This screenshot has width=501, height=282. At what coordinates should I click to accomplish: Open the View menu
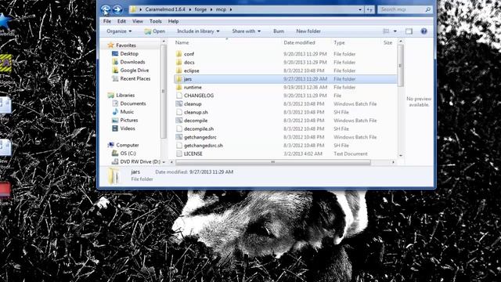[138, 21]
